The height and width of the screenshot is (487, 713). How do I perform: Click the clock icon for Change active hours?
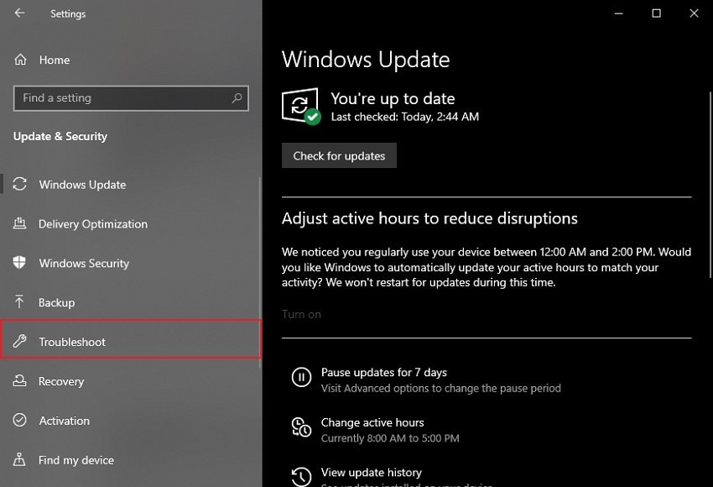pyautogui.click(x=301, y=427)
